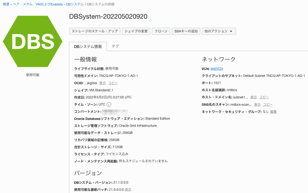Select the DBシステム情報 tab
Viewport: 308px width, 193px height.
coord(88,47)
